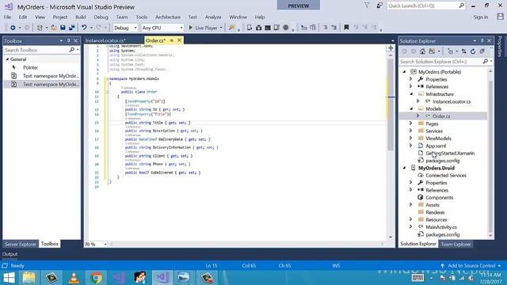Image resolution: width=507 pixels, height=285 pixels.
Task: Open the Toolbox window position dropdown arrow
Action: [x=61, y=41]
